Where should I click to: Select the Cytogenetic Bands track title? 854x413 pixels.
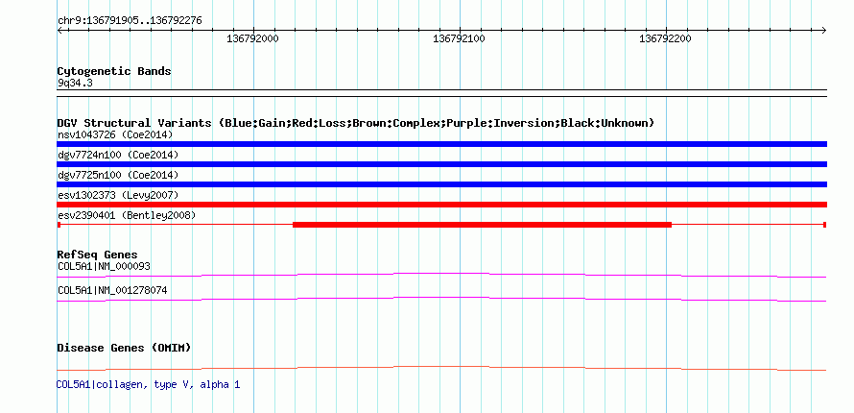[x=114, y=71]
